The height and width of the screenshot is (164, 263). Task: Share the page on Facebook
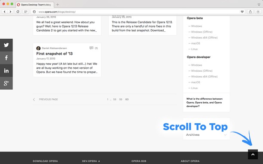pos(6,58)
